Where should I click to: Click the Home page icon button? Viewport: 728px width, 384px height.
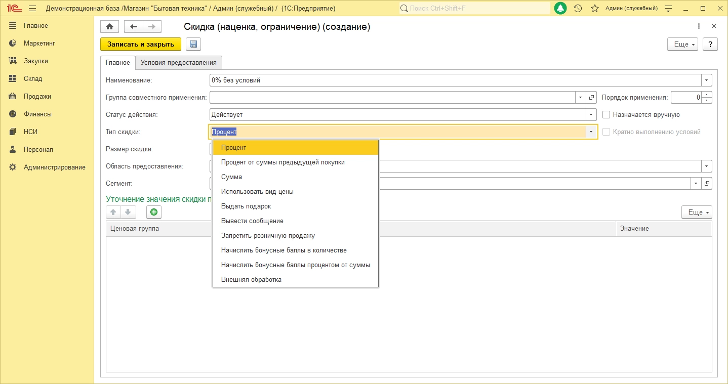tap(109, 27)
